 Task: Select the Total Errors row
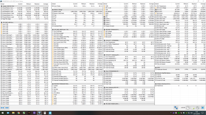point(180,86)
